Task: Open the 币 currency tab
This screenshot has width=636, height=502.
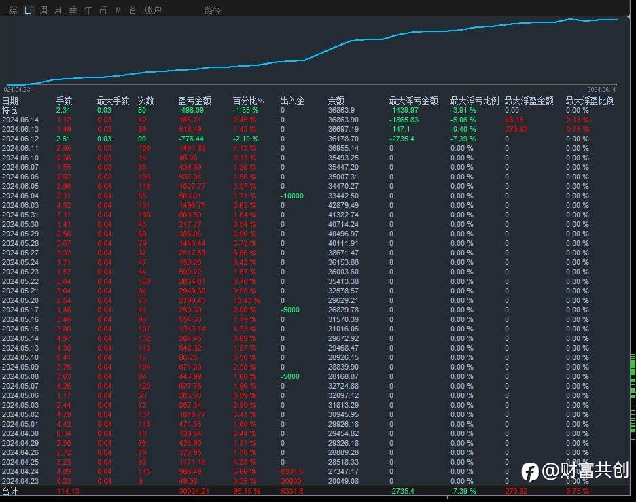Action: pyautogui.click(x=103, y=10)
